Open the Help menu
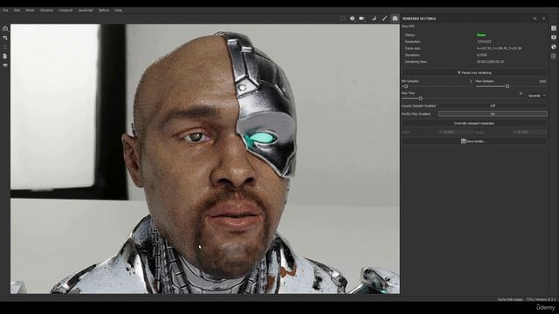 click(119, 10)
